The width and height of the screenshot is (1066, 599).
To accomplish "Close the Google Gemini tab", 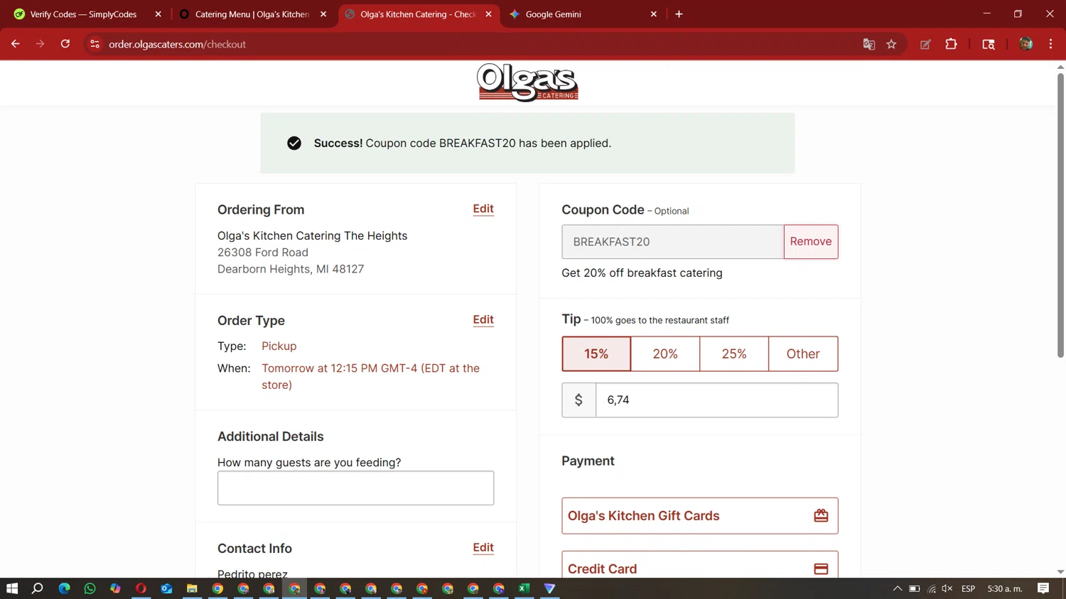I will pos(654,14).
